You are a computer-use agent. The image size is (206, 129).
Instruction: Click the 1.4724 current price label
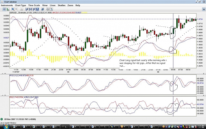click(x=200, y=19)
